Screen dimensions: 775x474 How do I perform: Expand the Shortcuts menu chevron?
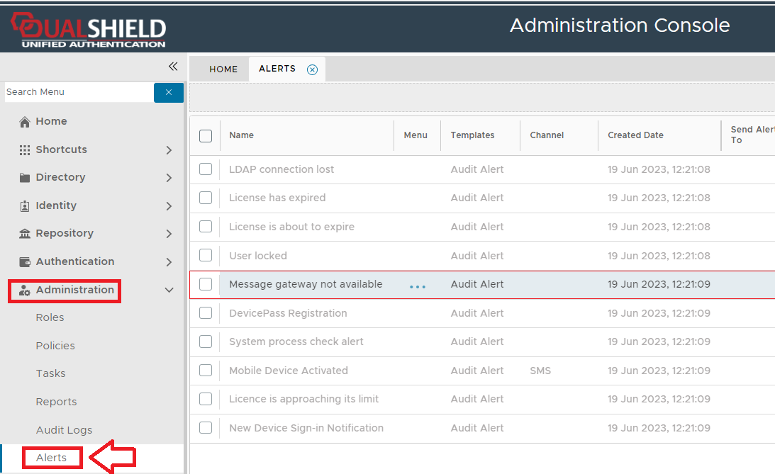[x=169, y=150]
